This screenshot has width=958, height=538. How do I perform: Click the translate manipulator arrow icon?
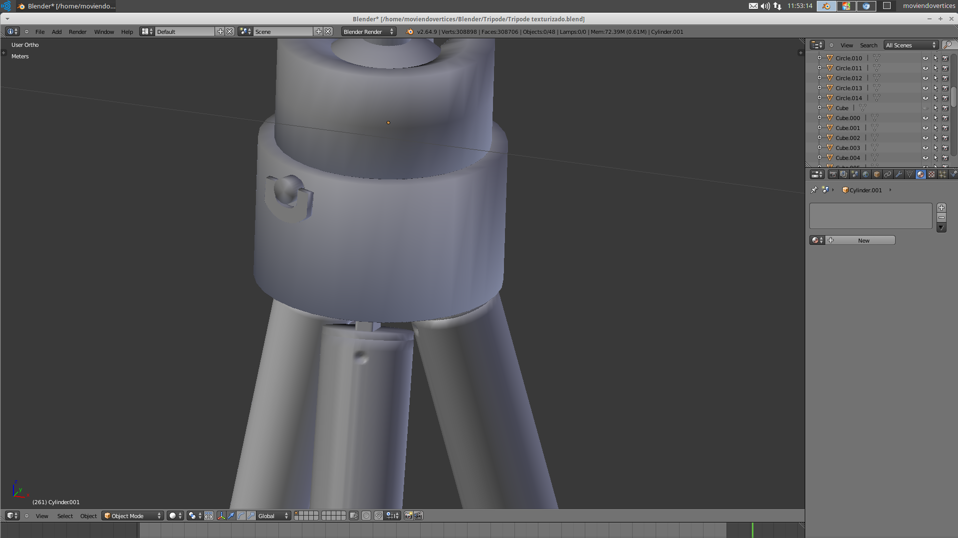pyautogui.click(x=231, y=516)
